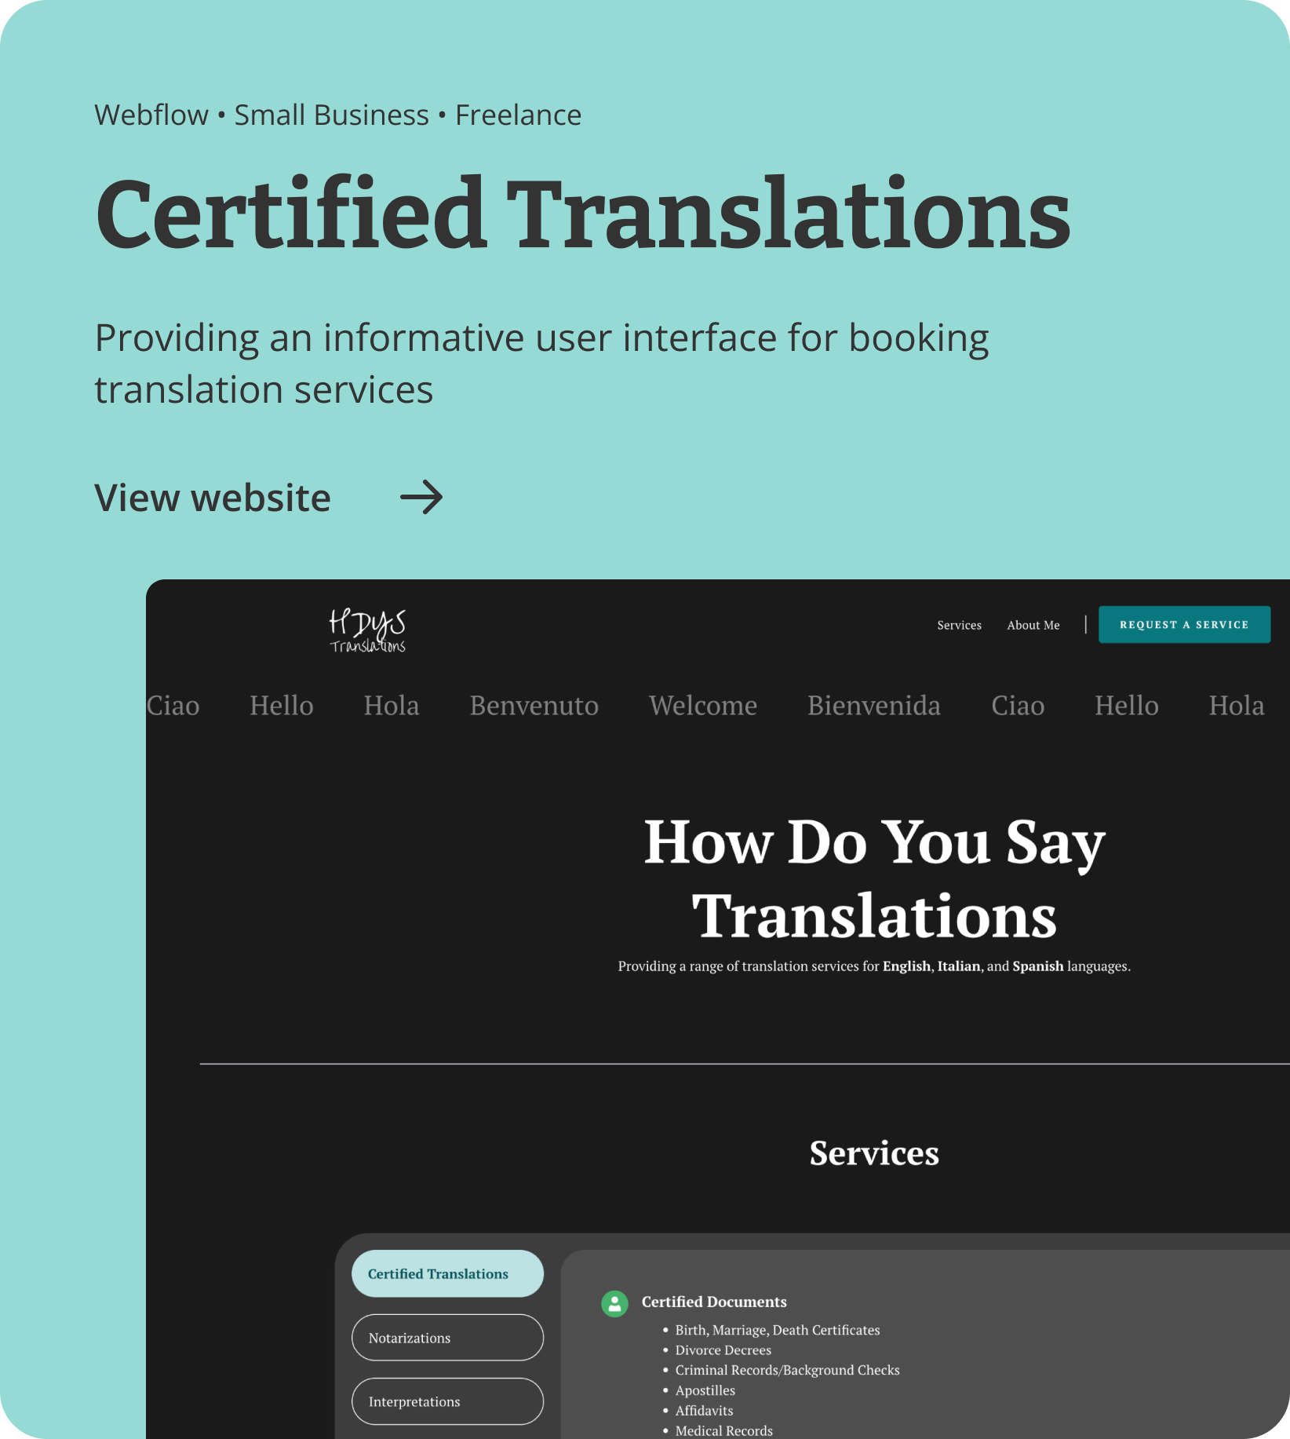Click the Affidavits list item
The image size is (1290, 1439).
coord(704,1411)
